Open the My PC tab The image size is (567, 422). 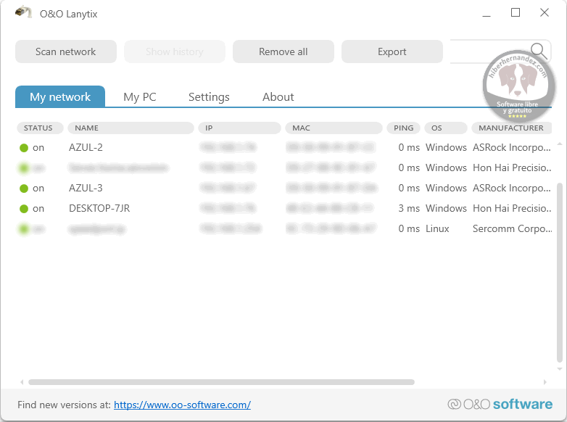pos(140,97)
